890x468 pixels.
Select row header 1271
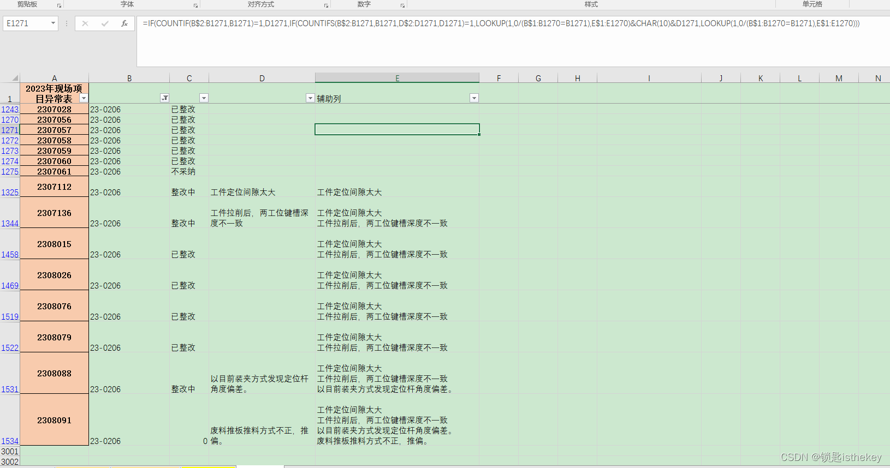pos(10,130)
